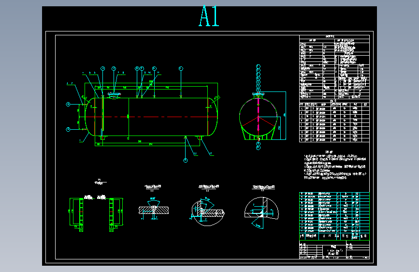
Task: Select the left saddle support under the tank
Action: click(x=102, y=138)
